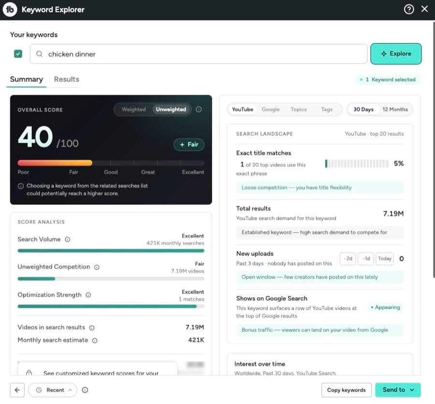Click the search magnifier icon
This screenshot has height=404, width=435.
coord(40,54)
